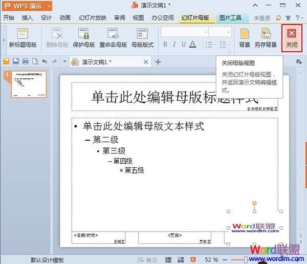The width and height of the screenshot is (307, 264).
Task: Open the 母版版式 layout icon
Action: pos(142,33)
